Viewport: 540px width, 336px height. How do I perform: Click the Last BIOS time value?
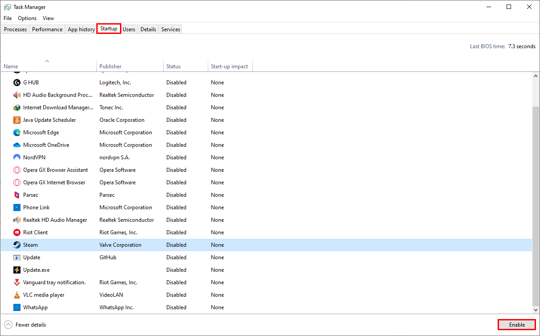tap(522, 46)
